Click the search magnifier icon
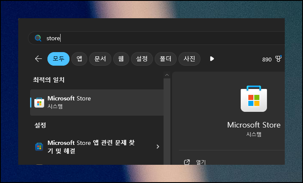This screenshot has height=183, width=303. (38, 38)
